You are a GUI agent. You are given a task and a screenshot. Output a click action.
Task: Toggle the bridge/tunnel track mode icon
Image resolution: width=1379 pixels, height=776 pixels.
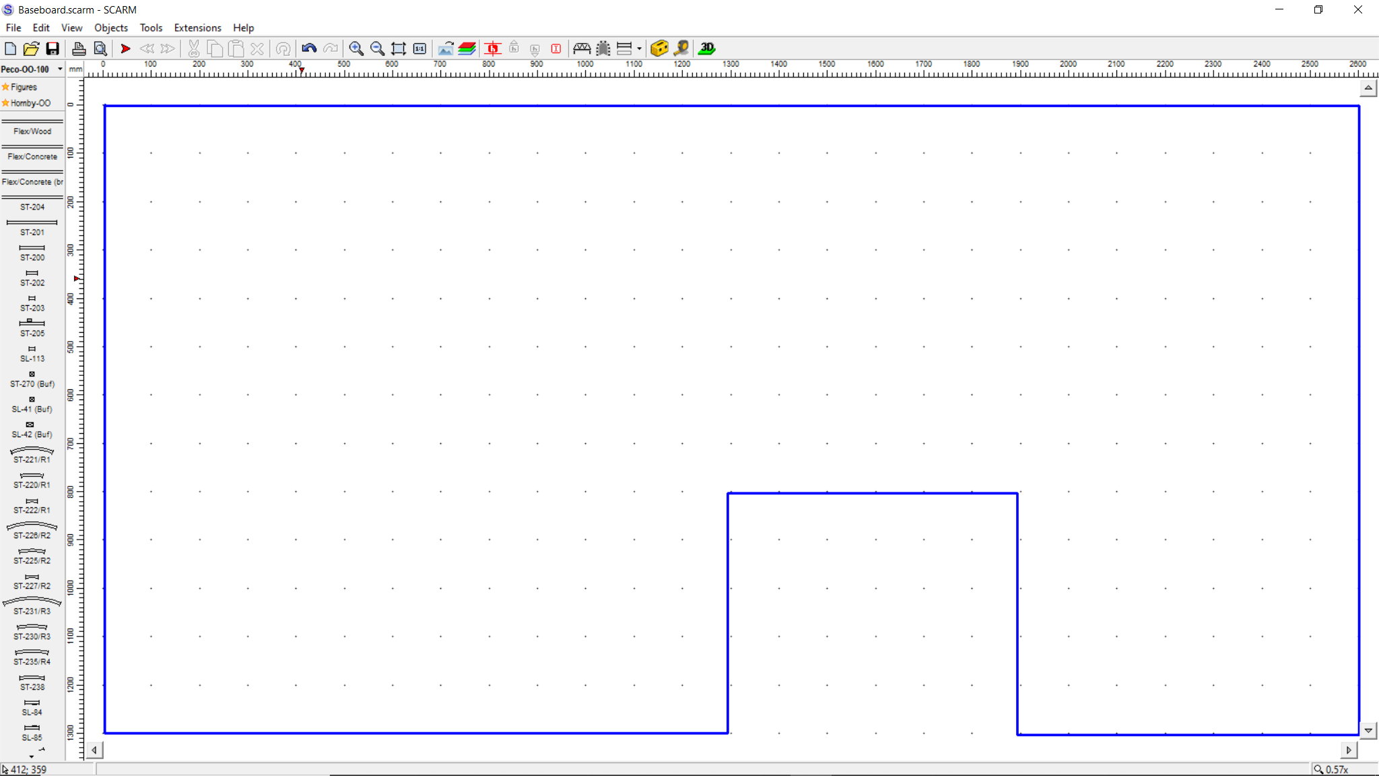582,48
